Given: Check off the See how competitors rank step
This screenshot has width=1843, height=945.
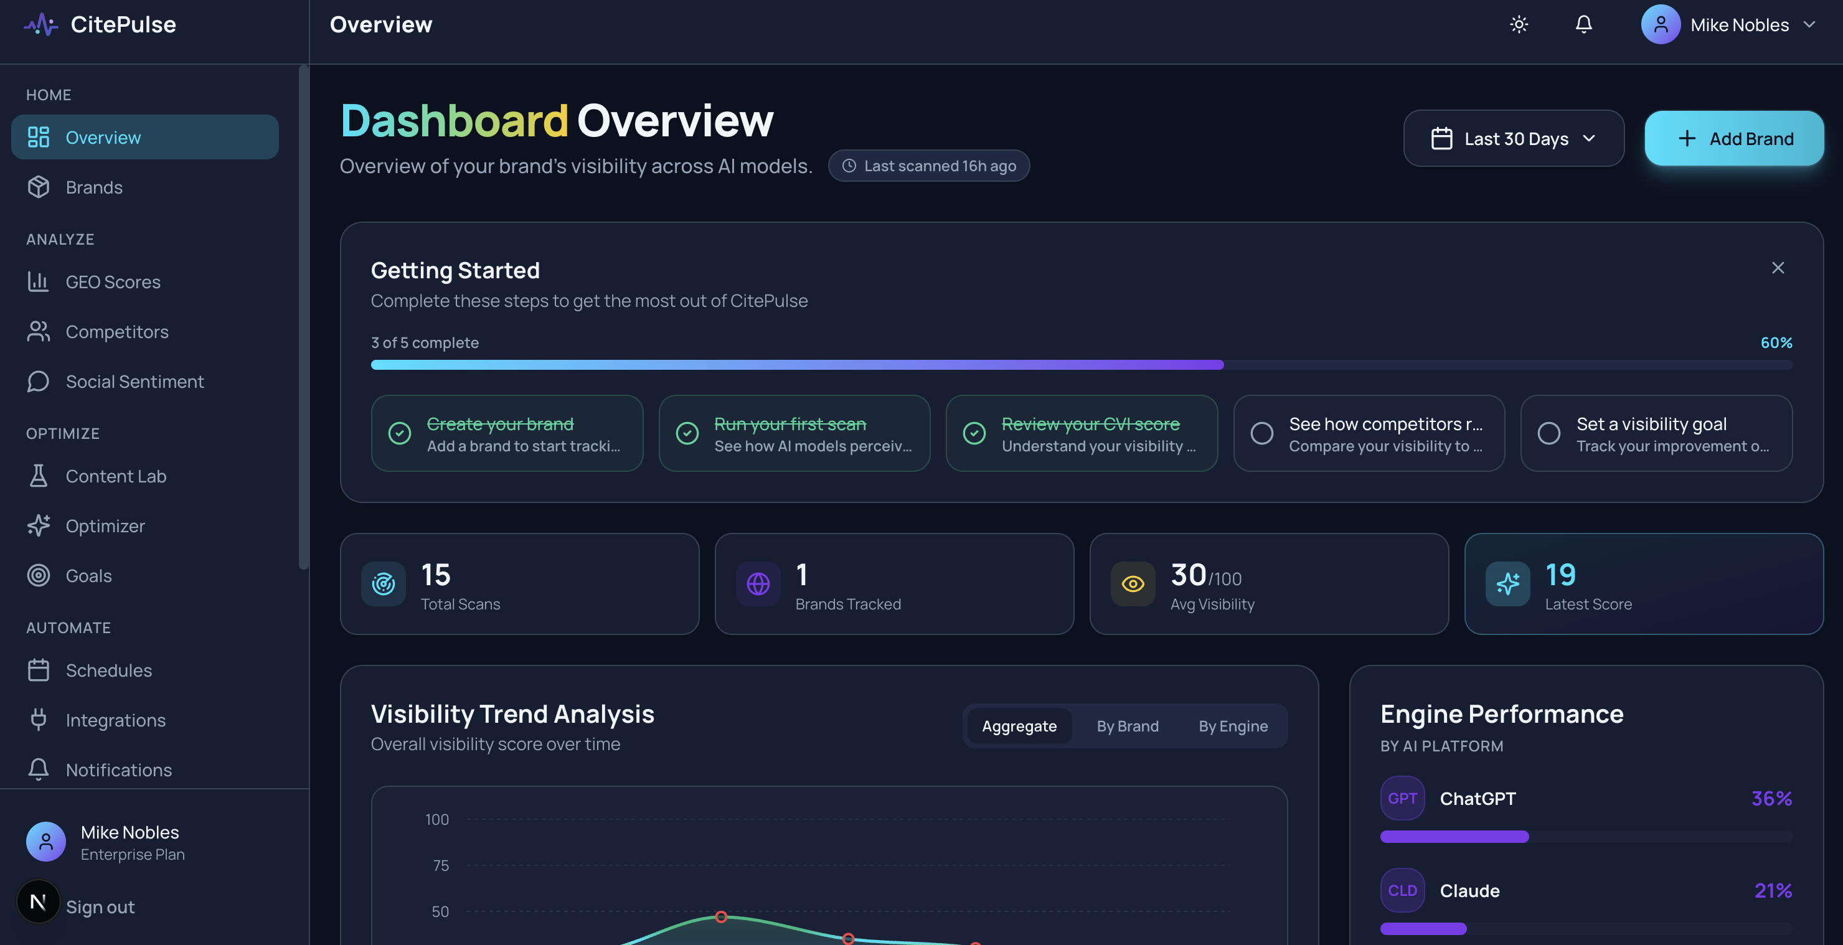Looking at the screenshot, I should [1262, 433].
